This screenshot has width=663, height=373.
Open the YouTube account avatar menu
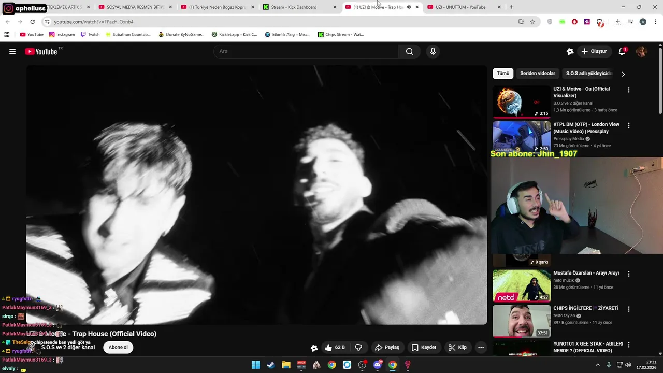(642, 51)
